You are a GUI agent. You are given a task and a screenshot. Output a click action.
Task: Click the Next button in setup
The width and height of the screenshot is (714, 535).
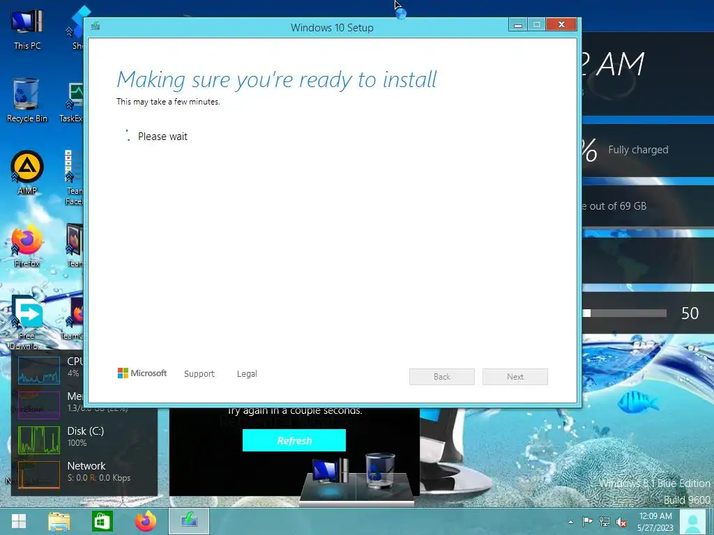coord(515,377)
